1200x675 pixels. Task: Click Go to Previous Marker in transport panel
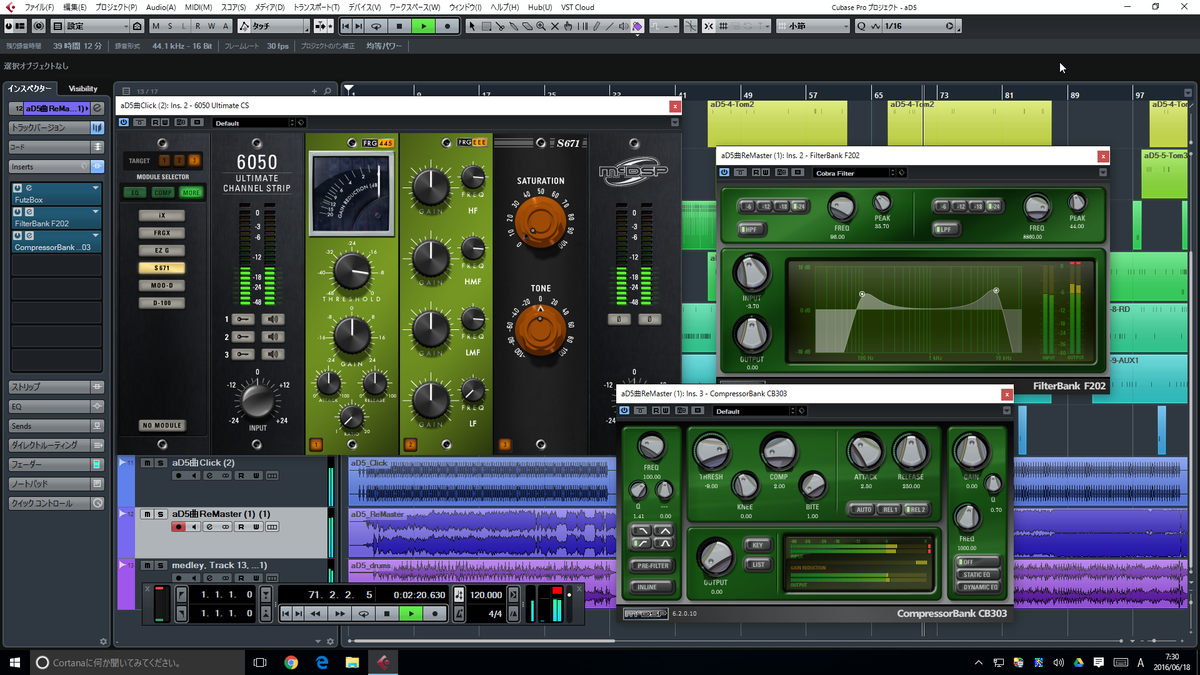pos(286,614)
